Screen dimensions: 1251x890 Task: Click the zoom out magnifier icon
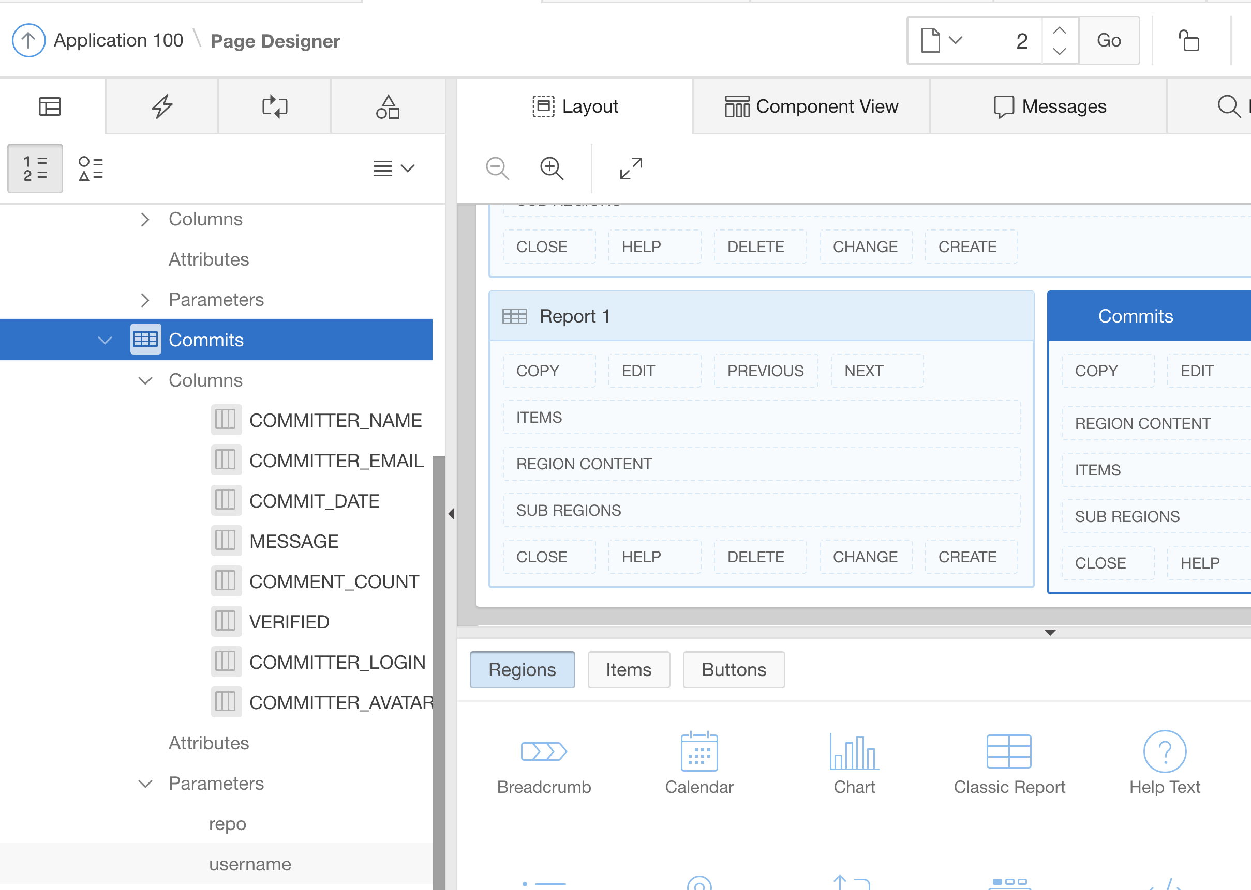(x=497, y=168)
